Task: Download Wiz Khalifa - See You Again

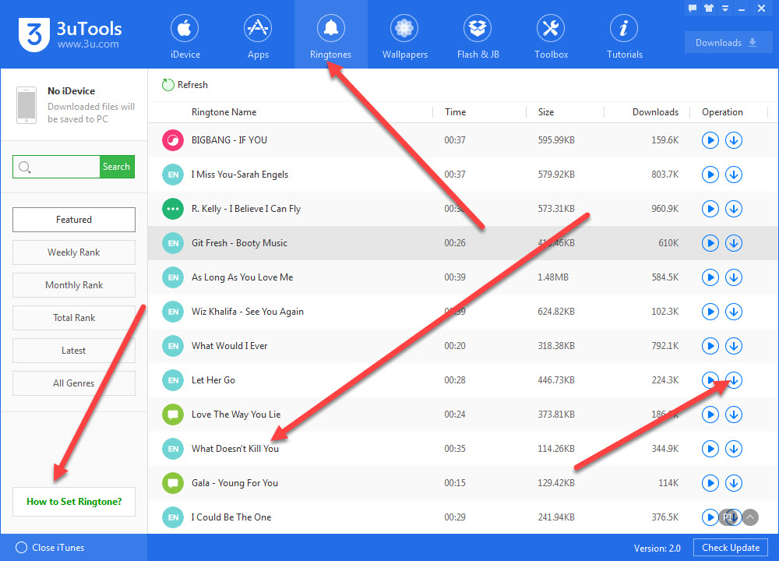Action: tap(734, 312)
